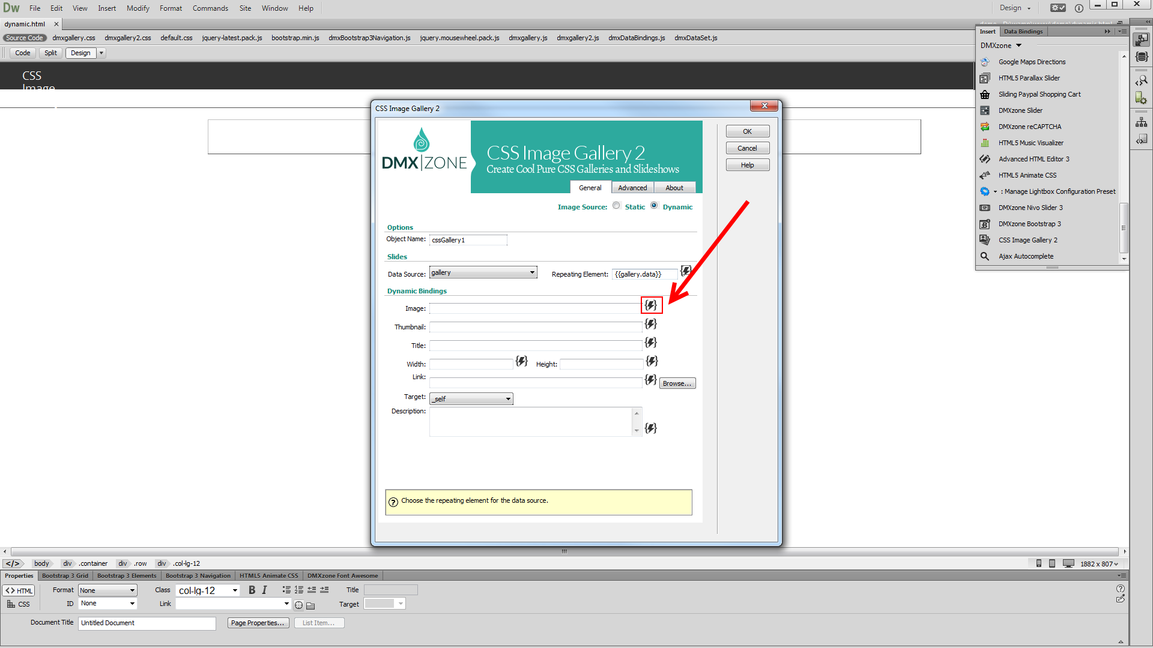
Task: Open the dmxgallery2.css related file
Action: click(128, 38)
